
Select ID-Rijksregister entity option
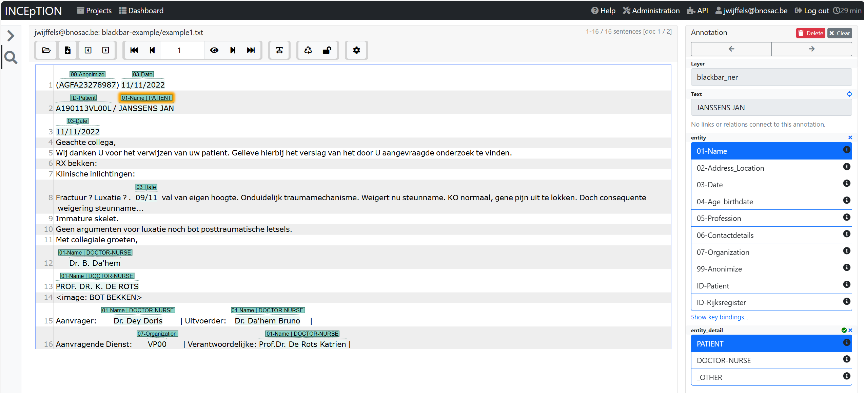click(x=771, y=302)
